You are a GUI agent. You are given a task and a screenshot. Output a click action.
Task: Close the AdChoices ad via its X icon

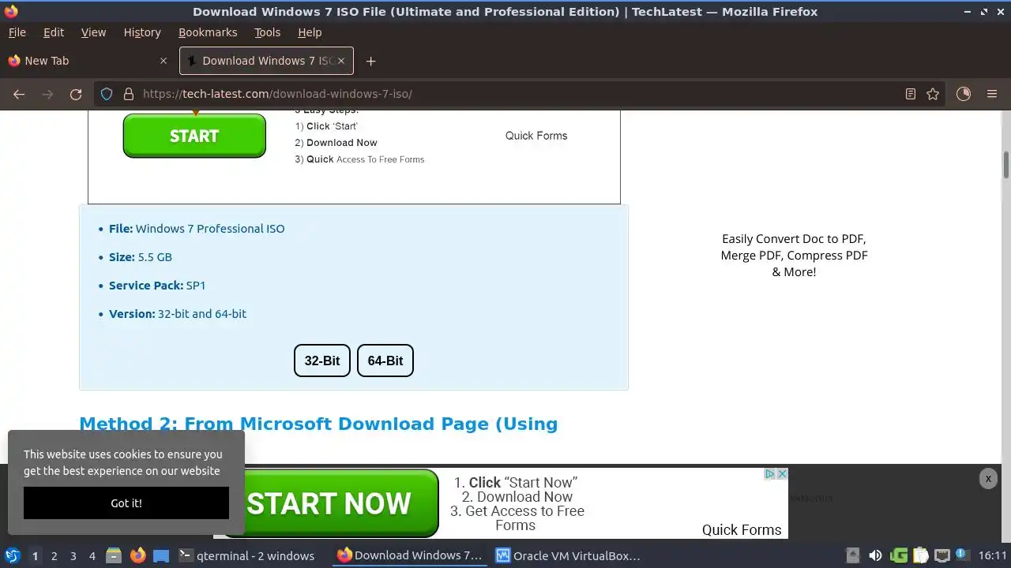[782, 474]
